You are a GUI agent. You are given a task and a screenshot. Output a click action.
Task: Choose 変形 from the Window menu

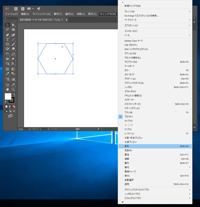coord(155,146)
